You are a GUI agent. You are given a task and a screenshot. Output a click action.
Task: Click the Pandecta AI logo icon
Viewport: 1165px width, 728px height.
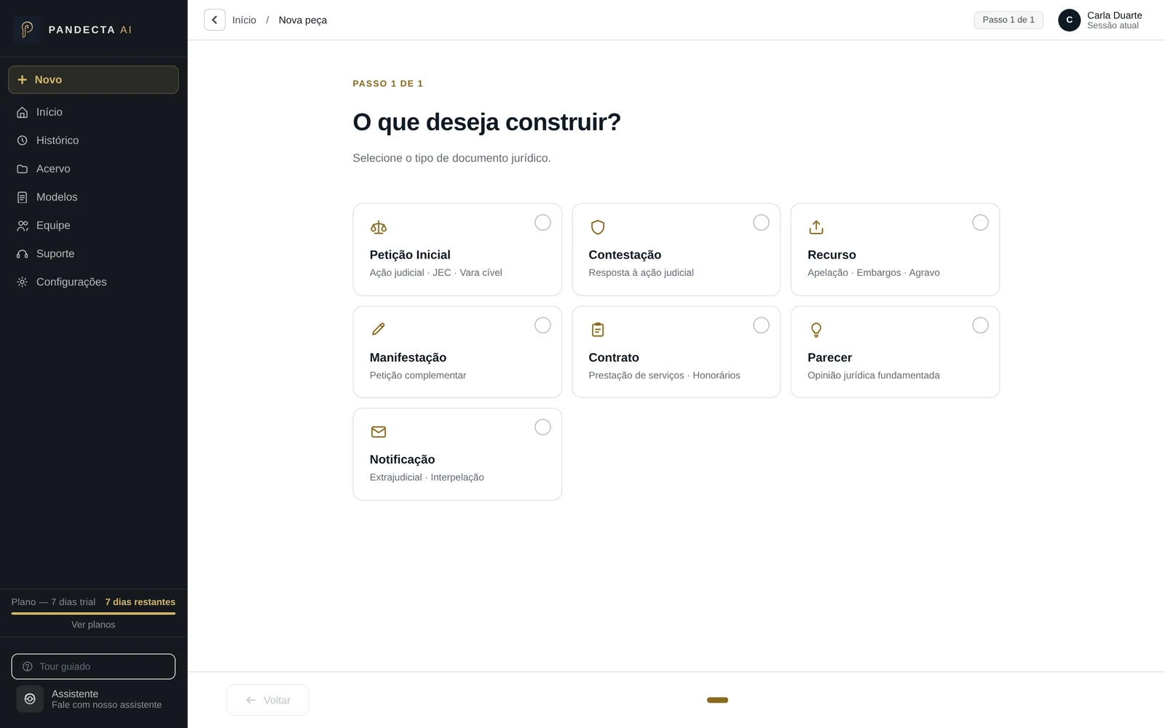pyautogui.click(x=27, y=30)
